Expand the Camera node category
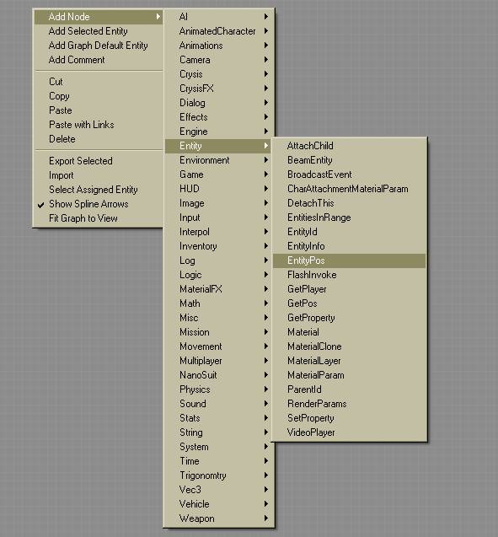Screen dimensions: 498x537 tap(219, 60)
